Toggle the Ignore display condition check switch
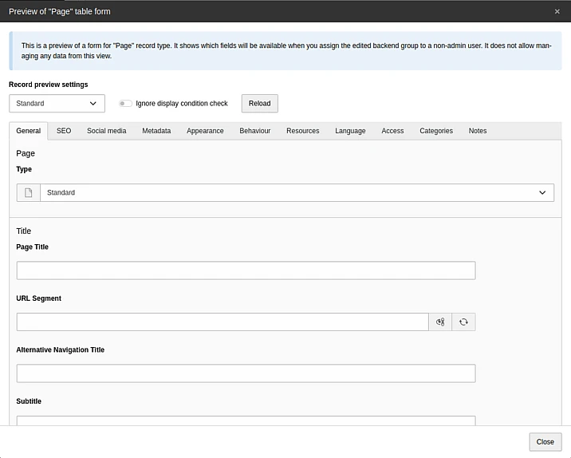 pyautogui.click(x=125, y=104)
